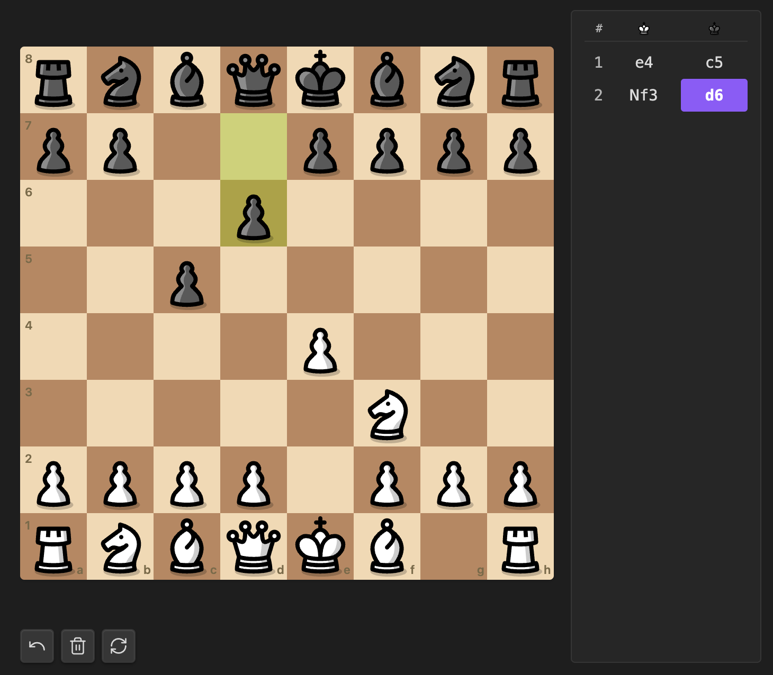Select the black queen on d8

coord(254,80)
